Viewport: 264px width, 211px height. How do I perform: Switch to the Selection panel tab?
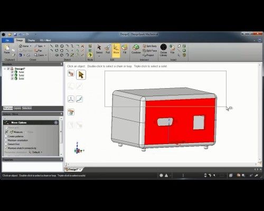pyautogui.click(x=27, y=108)
